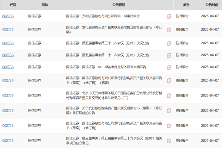Click the 简称 column header

point(45,5)
